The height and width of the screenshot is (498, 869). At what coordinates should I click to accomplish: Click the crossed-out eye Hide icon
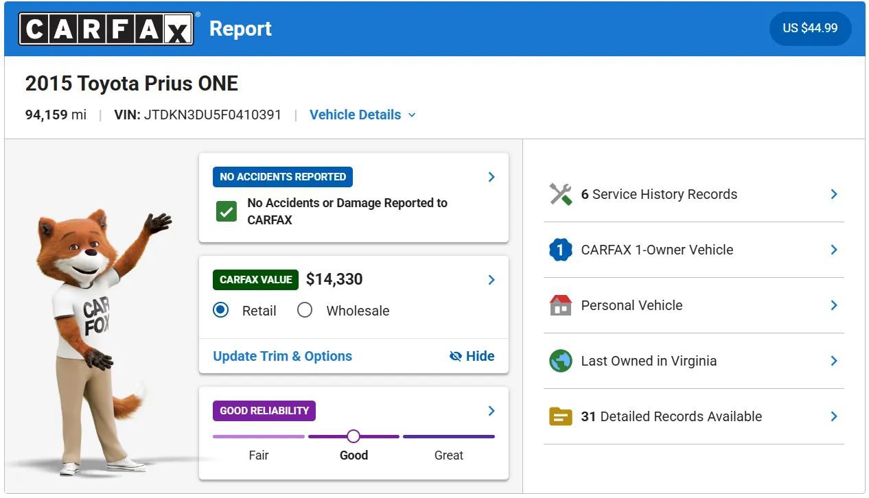tap(455, 356)
